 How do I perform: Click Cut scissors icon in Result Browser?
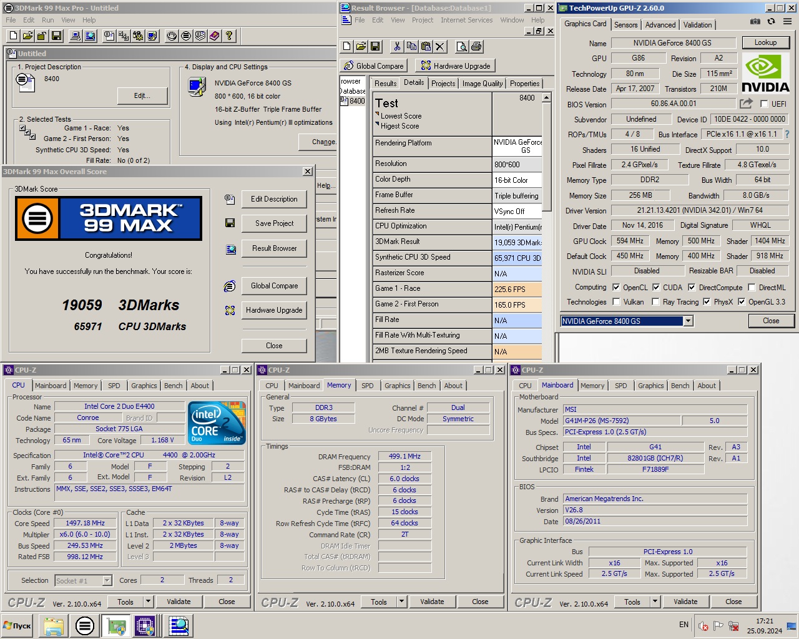click(397, 47)
